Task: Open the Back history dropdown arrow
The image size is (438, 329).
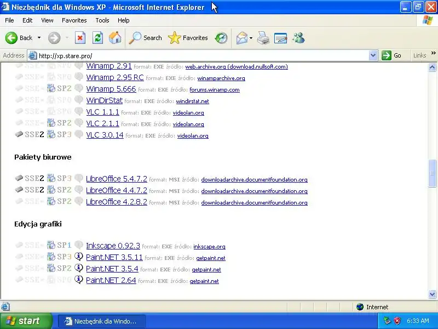Action: click(x=39, y=38)
